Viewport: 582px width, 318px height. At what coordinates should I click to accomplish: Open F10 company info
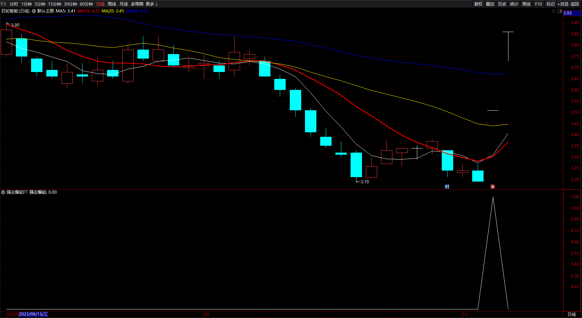pyautogui.click(x=538, y=4)
